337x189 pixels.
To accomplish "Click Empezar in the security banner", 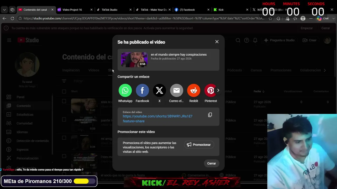I will [307, 28].
